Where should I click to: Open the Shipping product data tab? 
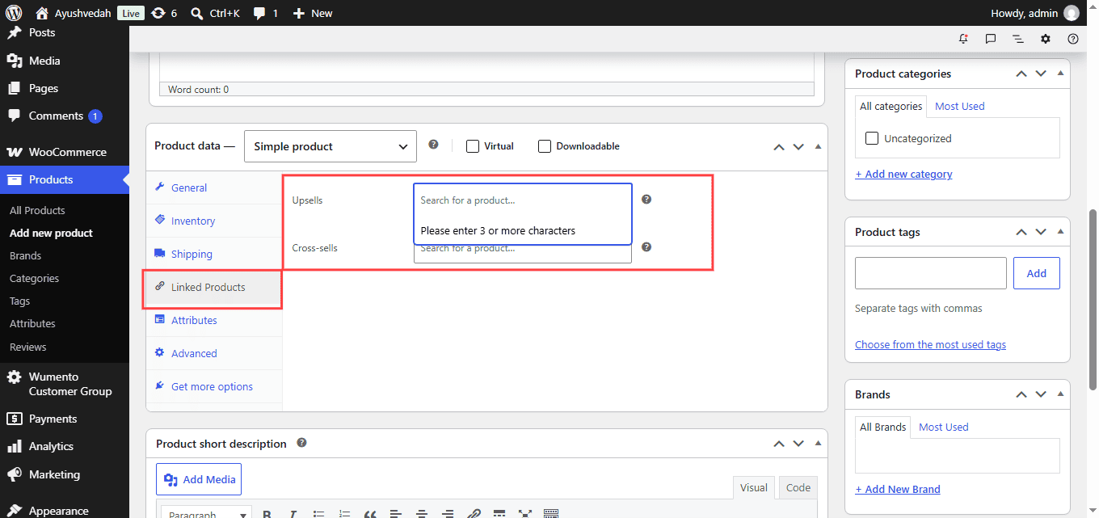point(214,254)
